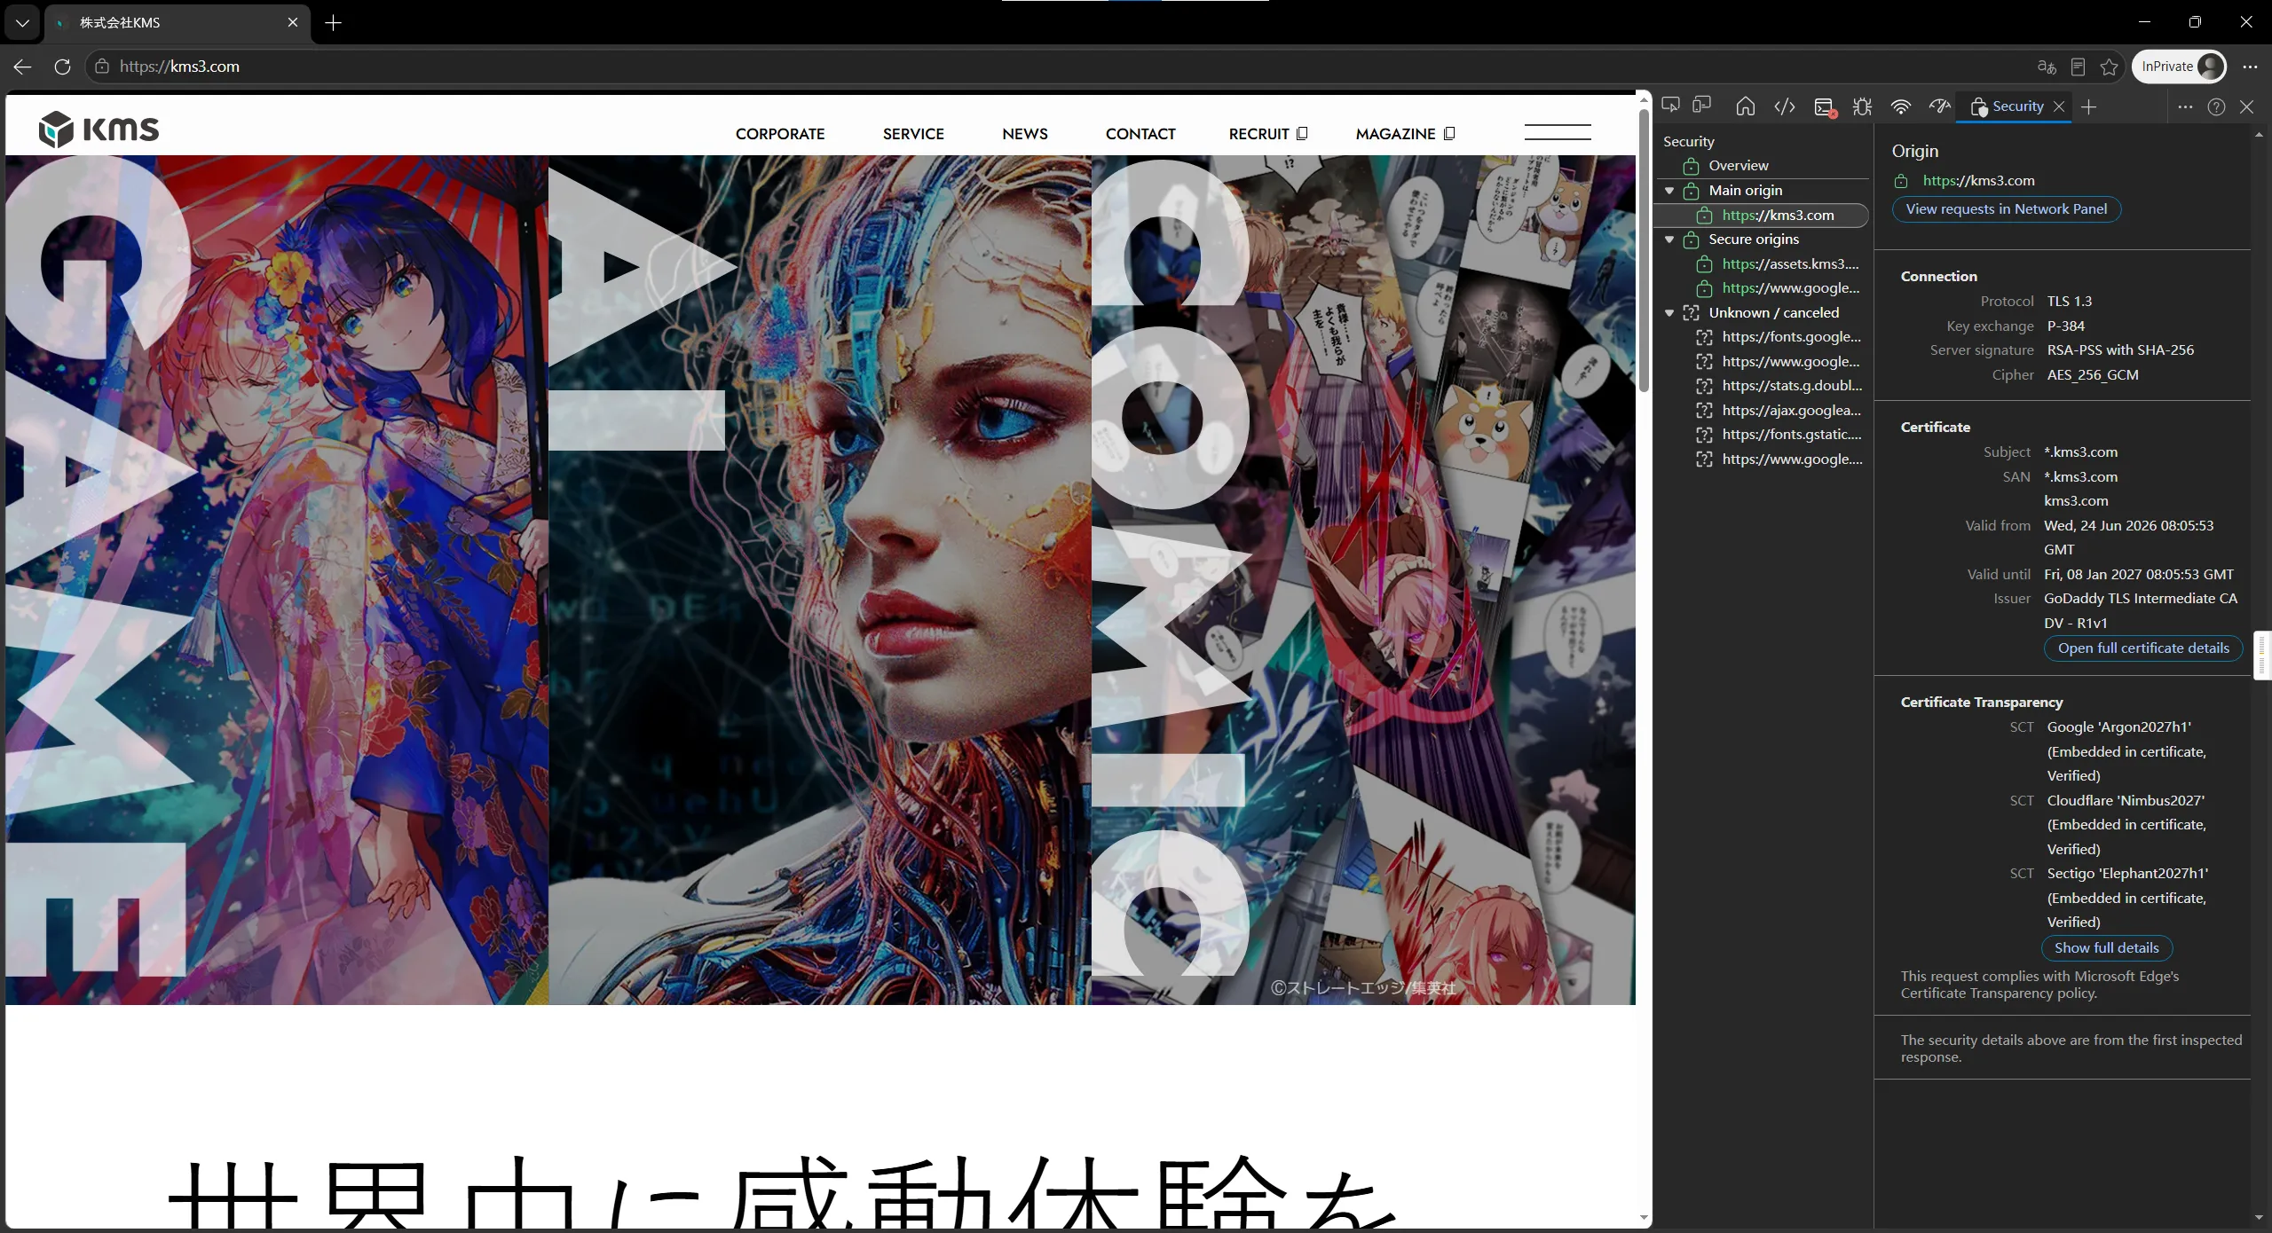
Task: Open the InPrivate profile button
Action: pos(2180,67)
